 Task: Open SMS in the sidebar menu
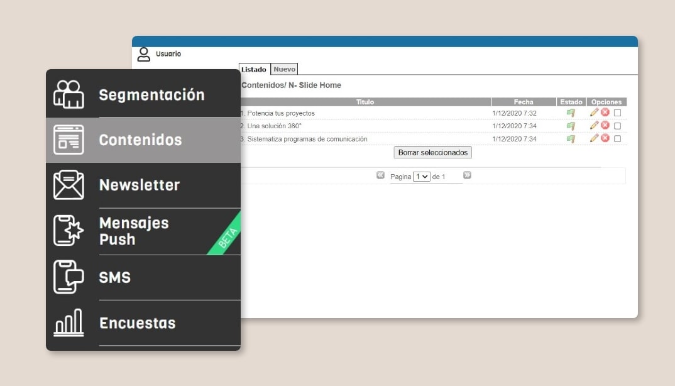coord(143,277)
